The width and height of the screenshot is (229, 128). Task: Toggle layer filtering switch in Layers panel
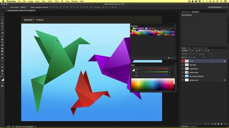point(212,50)
